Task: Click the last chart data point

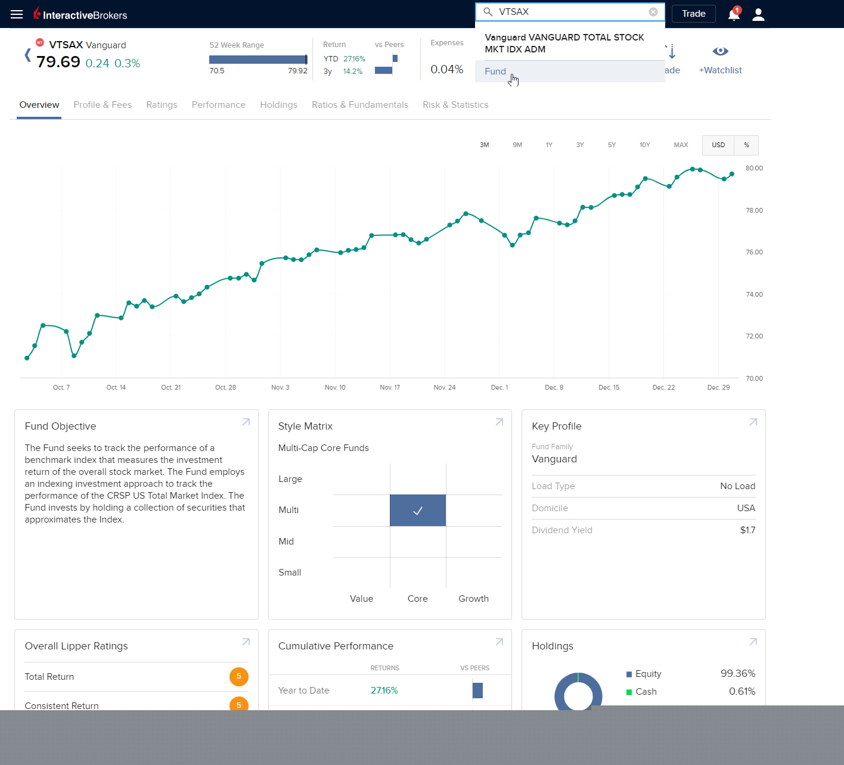Action: click(x=732, y=174)
